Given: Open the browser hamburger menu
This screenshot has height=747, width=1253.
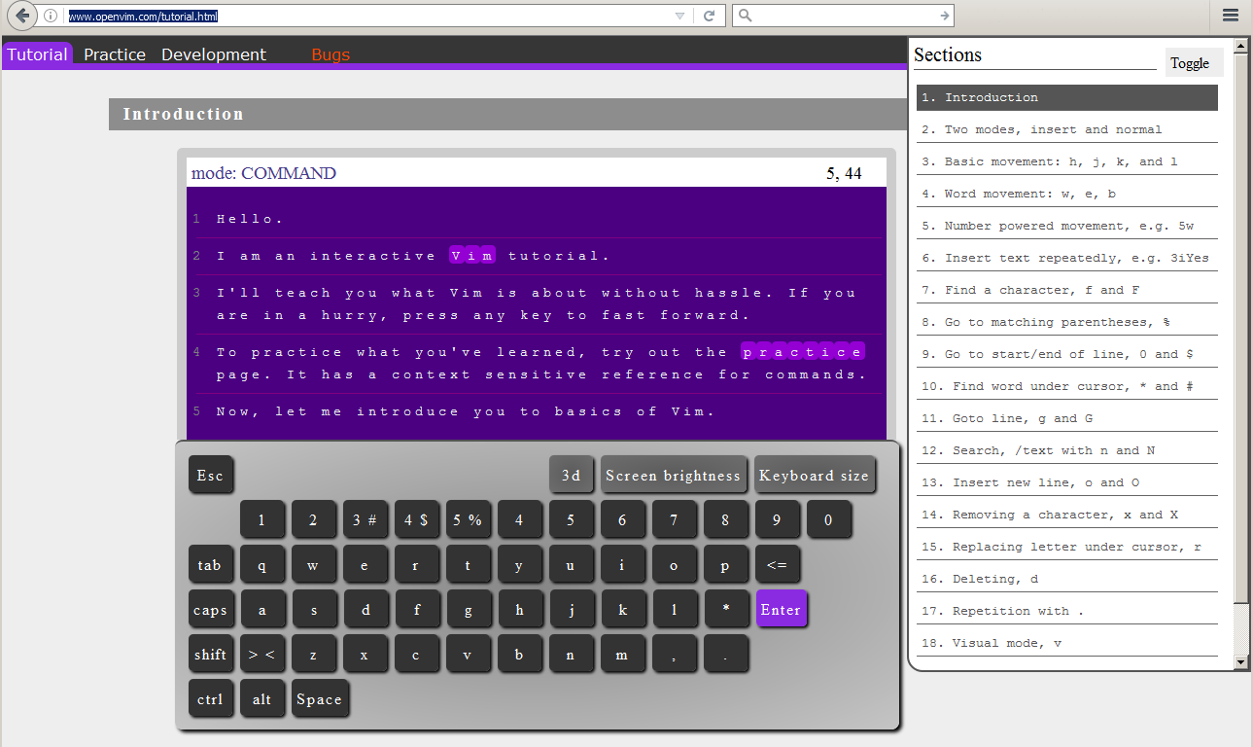Looking at the screenshot, I should pyautogui.click(x=1231, y=16).
